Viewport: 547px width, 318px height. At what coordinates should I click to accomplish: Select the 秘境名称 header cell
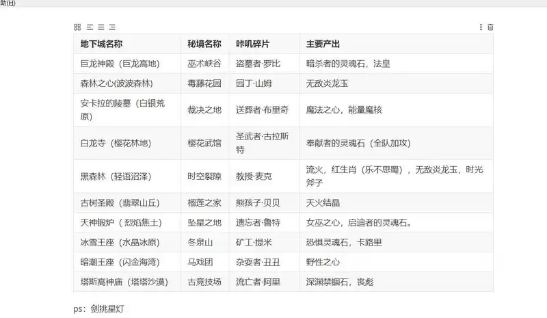[x=204, y=44]
